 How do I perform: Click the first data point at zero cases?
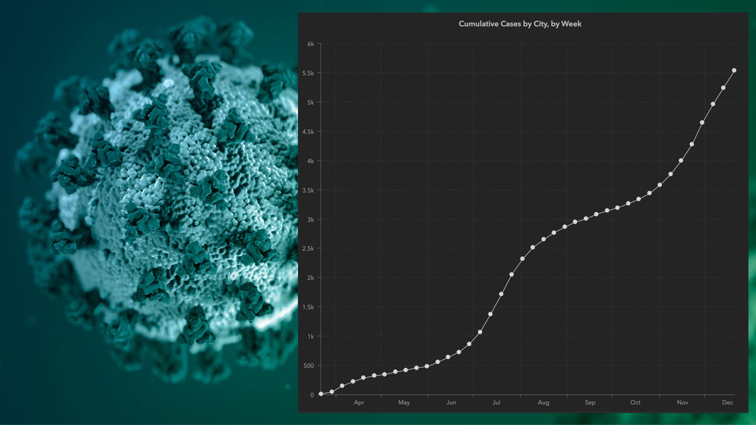321,394
